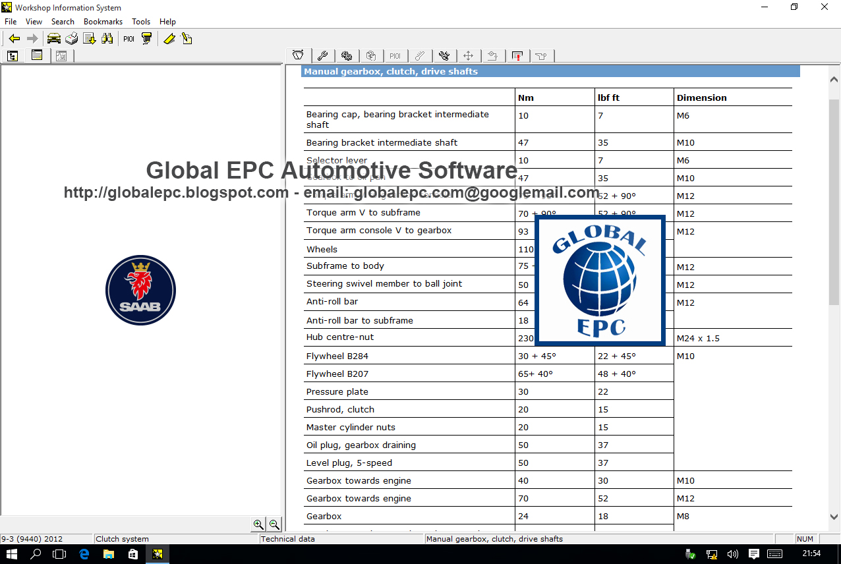This screenshot has height=564, width=841.
Task: Open File Explorer from the taskbar
Action: pos(109,554)
